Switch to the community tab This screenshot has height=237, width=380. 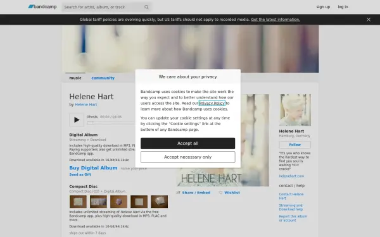coord(103,78)
